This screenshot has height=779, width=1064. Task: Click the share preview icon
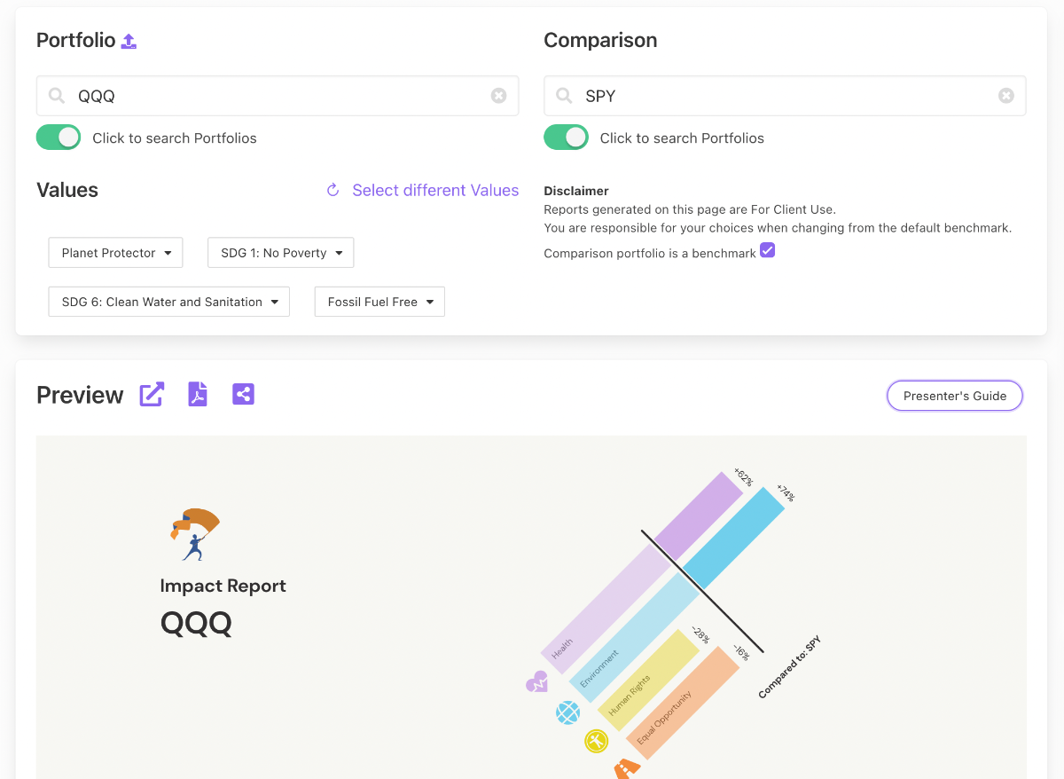(x=243, y=395)
